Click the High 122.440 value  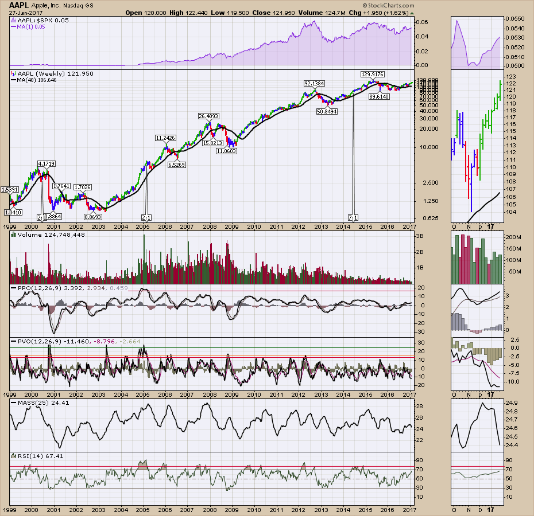188,13
